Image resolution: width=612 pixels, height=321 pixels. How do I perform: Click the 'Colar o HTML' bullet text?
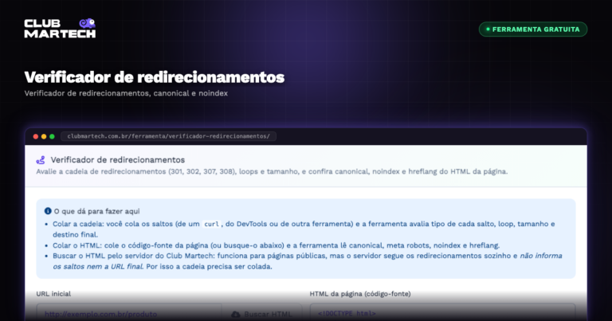[277, 245]
